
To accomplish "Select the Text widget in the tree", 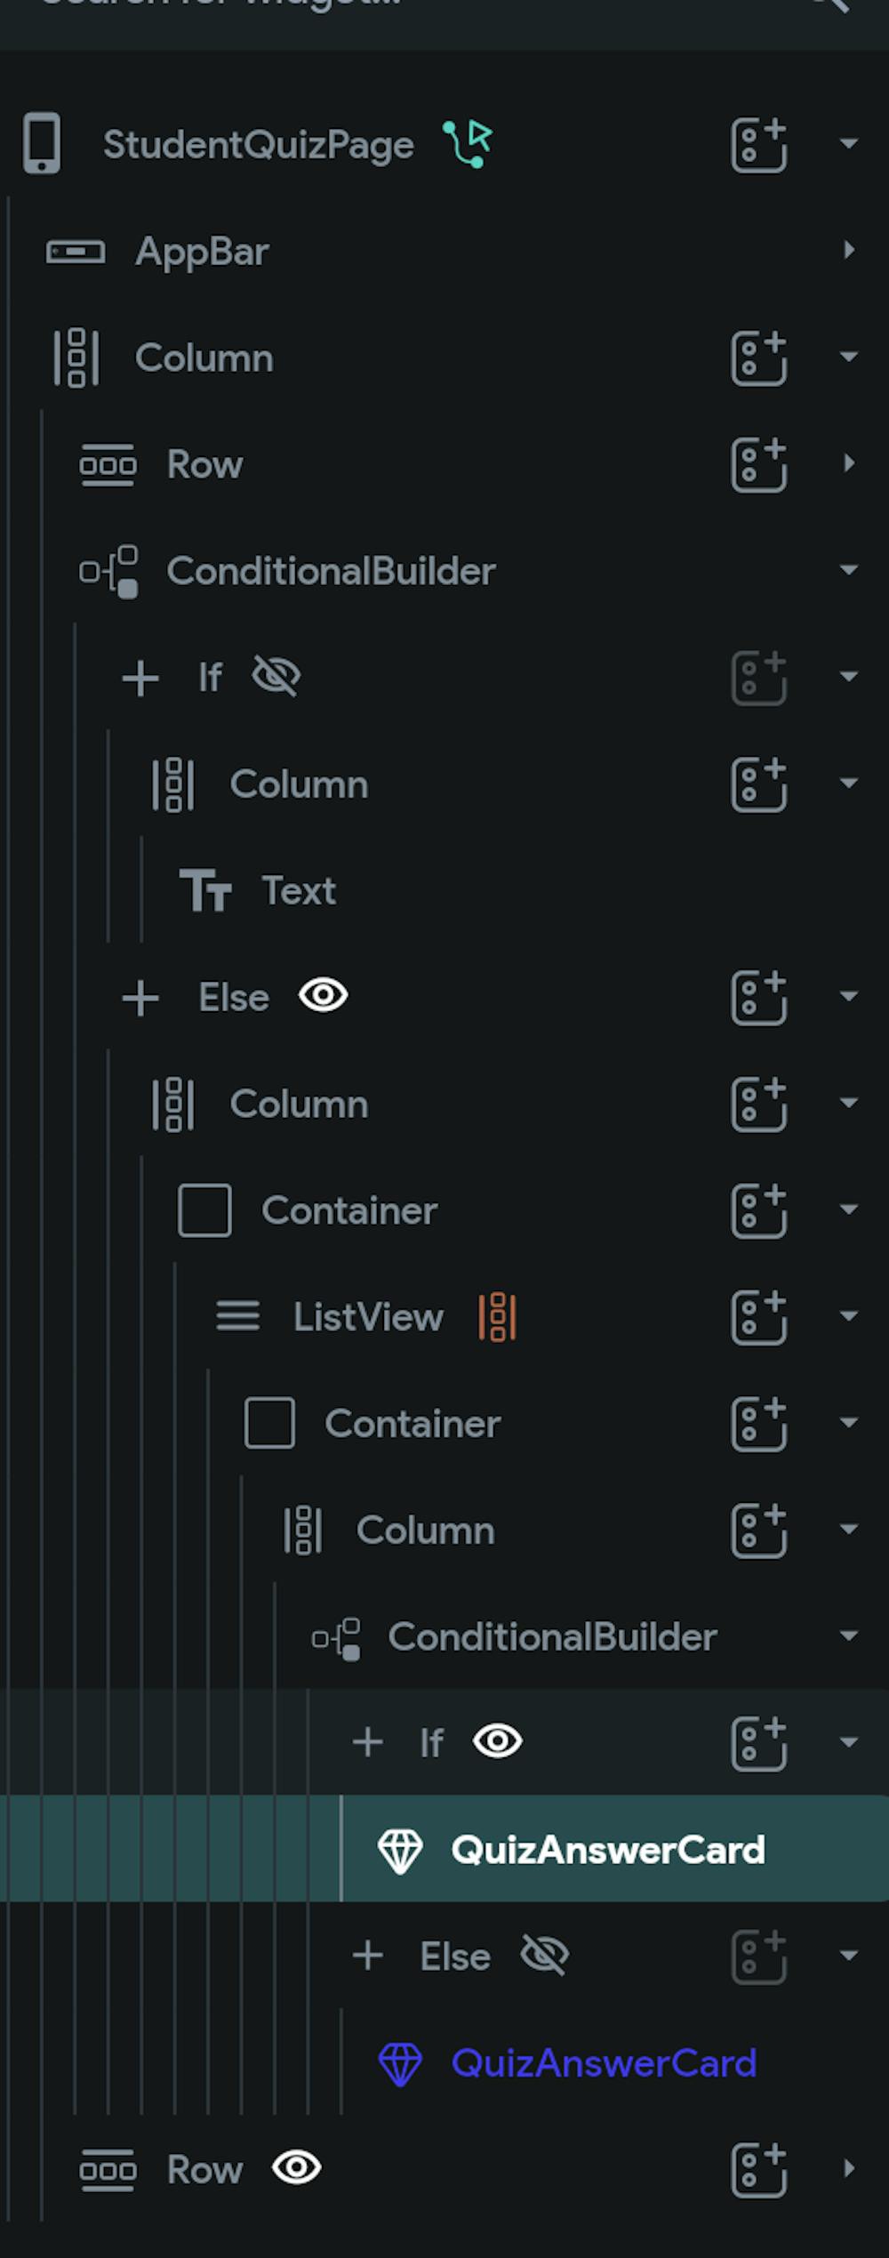I will tap(298, 890).
